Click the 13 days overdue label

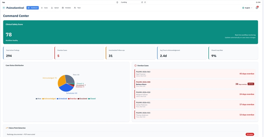click(x=247, y=115)
